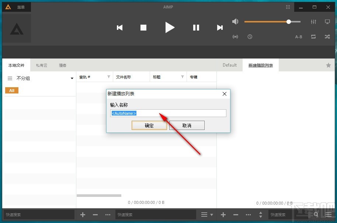Click the visualization display icon

coord(327,22)
